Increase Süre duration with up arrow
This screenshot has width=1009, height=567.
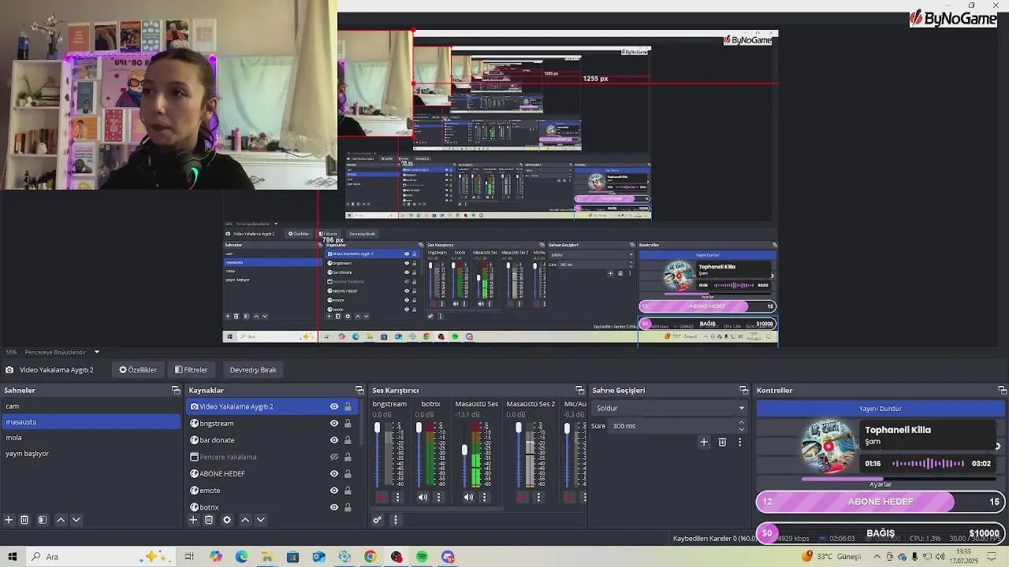tap(741, 423)
